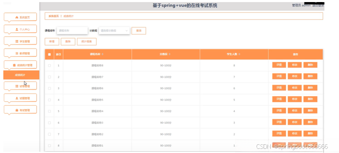Check the box for row 课程名称2
The height and width of the screenshot is (153, 339).
tap(49, 134)
